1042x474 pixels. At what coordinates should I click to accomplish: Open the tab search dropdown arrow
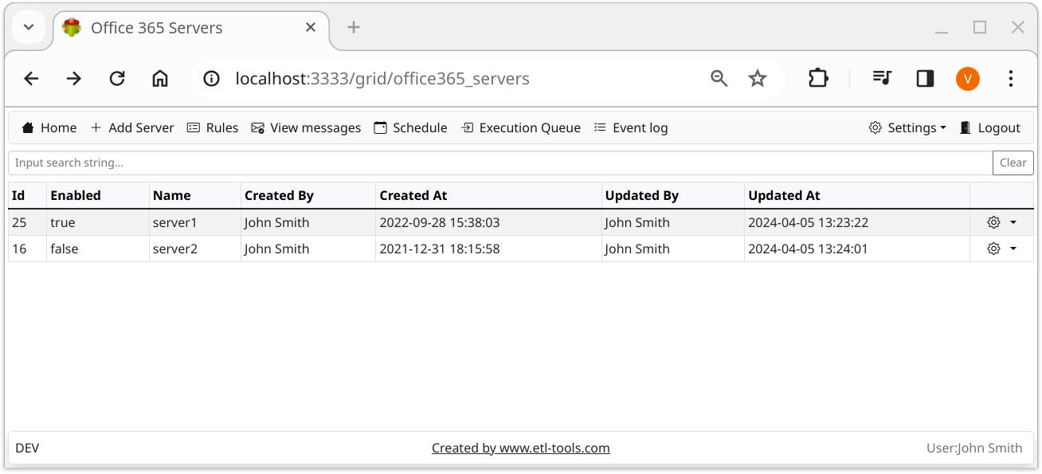[29, 27]
